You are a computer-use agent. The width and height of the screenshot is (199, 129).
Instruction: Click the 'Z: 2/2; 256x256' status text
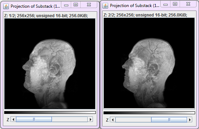point(119,15)
